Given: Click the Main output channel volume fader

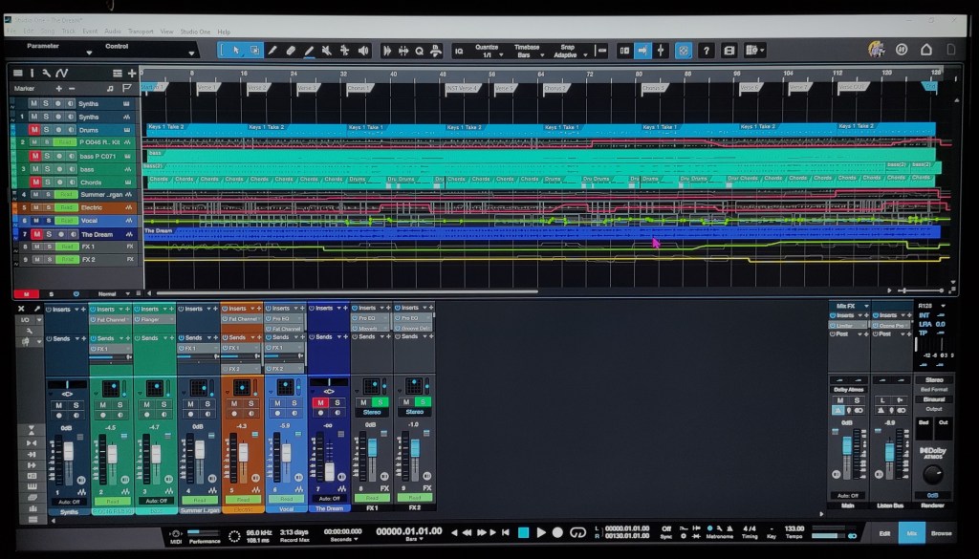Looking at the screenshot, I should click(846, 447).
